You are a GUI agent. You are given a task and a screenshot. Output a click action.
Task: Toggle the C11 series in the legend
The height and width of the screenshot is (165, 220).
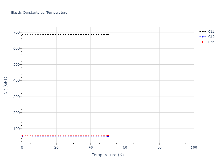211,32
